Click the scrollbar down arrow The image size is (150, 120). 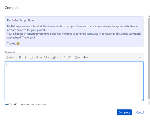[149, 103]
